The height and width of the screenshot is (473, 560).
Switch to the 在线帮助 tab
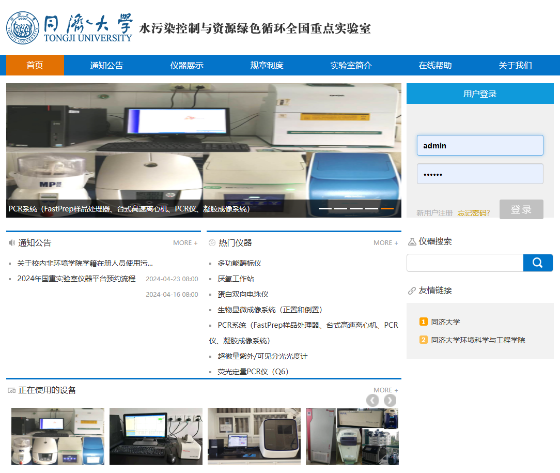(x=434, y=65)
